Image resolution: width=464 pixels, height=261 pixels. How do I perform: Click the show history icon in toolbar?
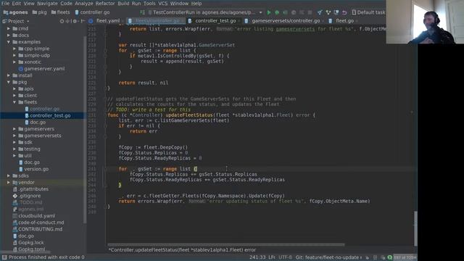pyautogui.click(x=336, y=12)
